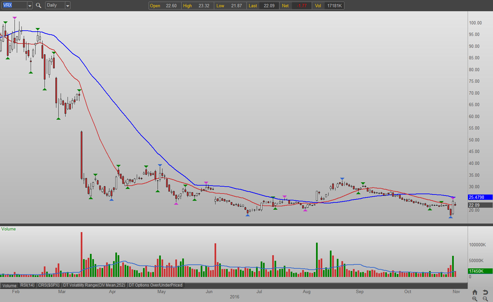This screenshot has width=493, height=302.
Task: Click the blue 25.4798 moving average price label
Action: [480, 197]
